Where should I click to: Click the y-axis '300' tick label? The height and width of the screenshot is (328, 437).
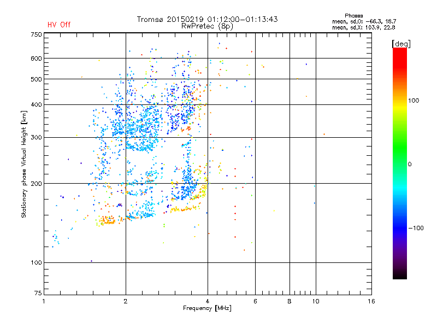point(36,137)
